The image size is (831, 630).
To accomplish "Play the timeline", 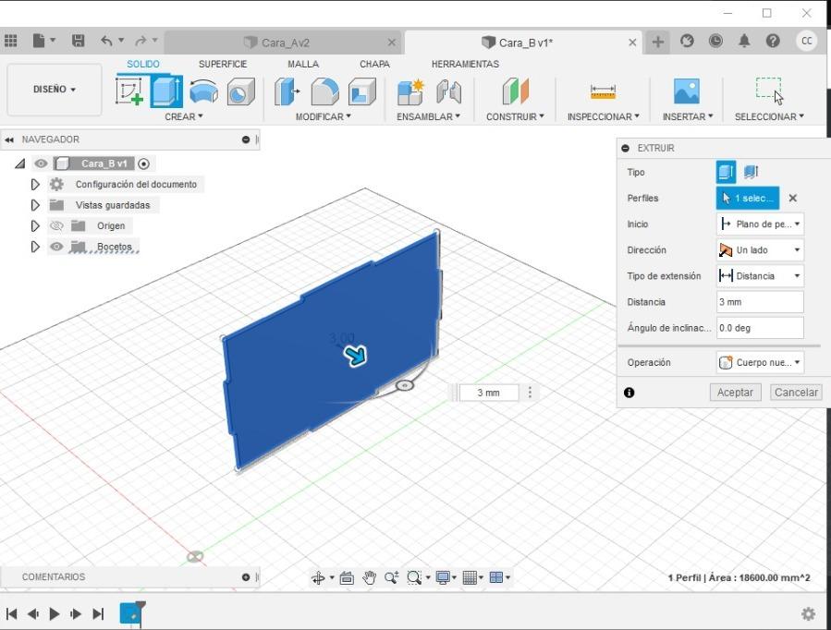I will pos(54,614).
